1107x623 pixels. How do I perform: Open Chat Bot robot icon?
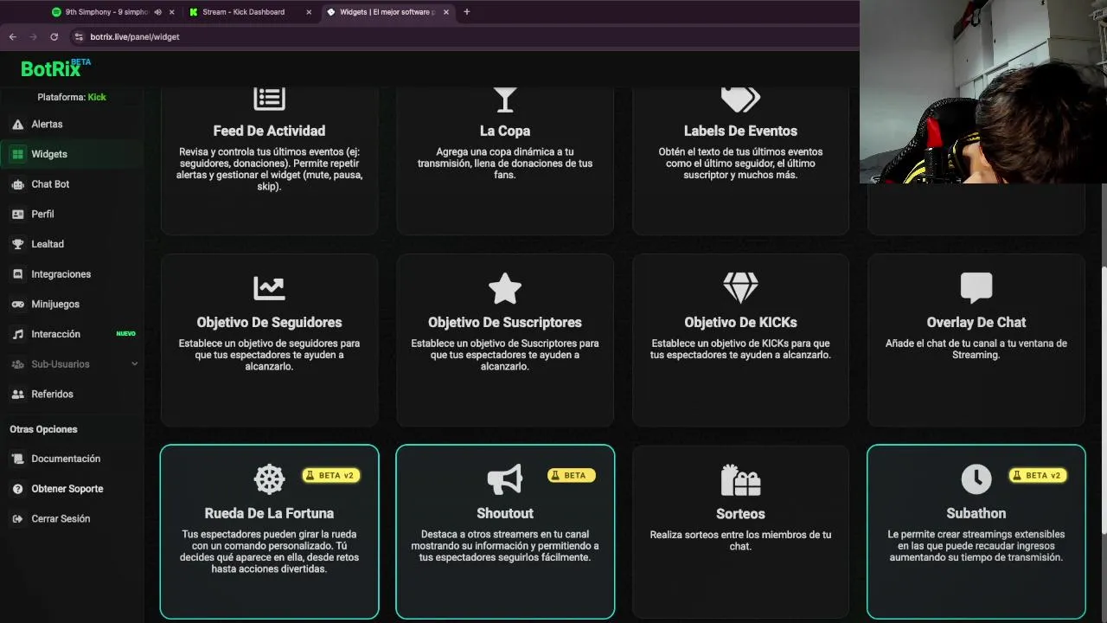[17, 184]
